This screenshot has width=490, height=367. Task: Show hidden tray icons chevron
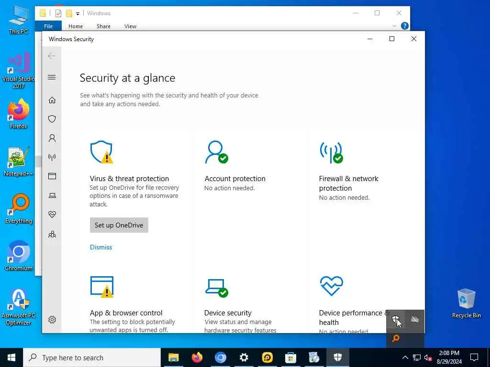(405, 357)
